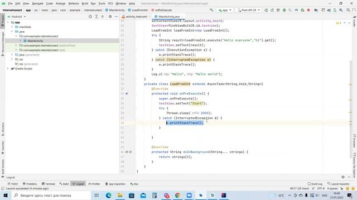Open Logcat panel gear settings
This screenshot has width=357, height=200.
[x=343, y=177]
